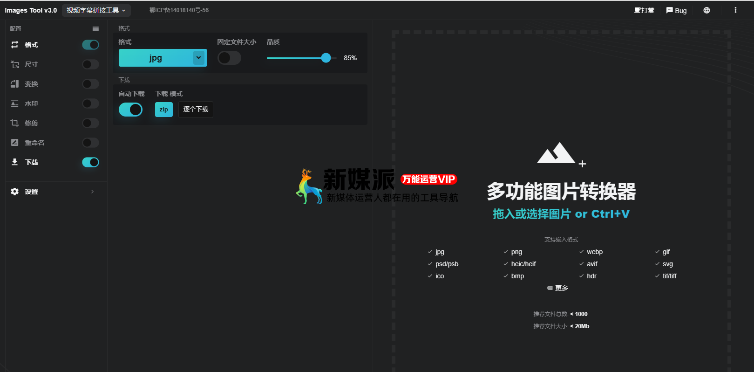
Task: Click the 品质 slider track
Action: pos(302,58)
